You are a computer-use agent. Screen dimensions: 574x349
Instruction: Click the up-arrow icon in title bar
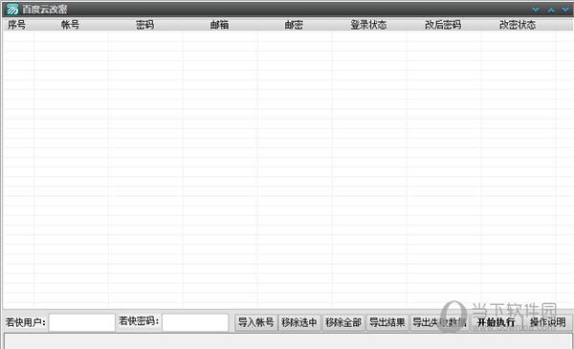551,10
